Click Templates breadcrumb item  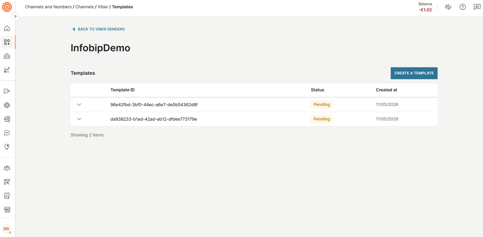click(x=122, y=7)
